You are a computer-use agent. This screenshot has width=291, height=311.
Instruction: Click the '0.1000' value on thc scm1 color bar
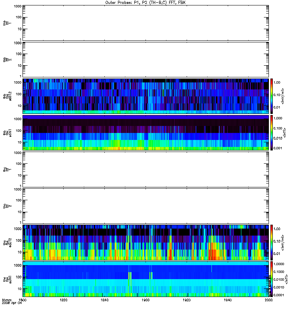point(279,272)
